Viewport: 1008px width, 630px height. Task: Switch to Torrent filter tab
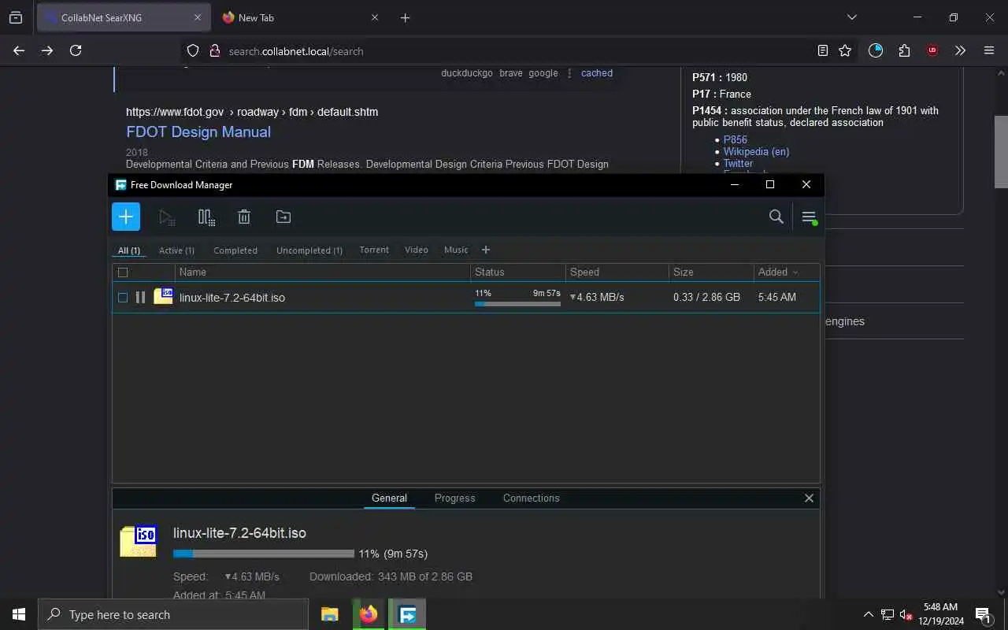click(374, 250)
